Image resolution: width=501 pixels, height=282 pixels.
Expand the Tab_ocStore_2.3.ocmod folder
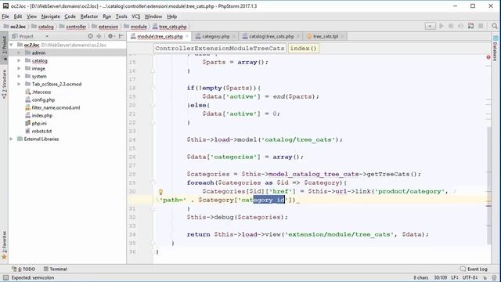click(x=19, y=84)
